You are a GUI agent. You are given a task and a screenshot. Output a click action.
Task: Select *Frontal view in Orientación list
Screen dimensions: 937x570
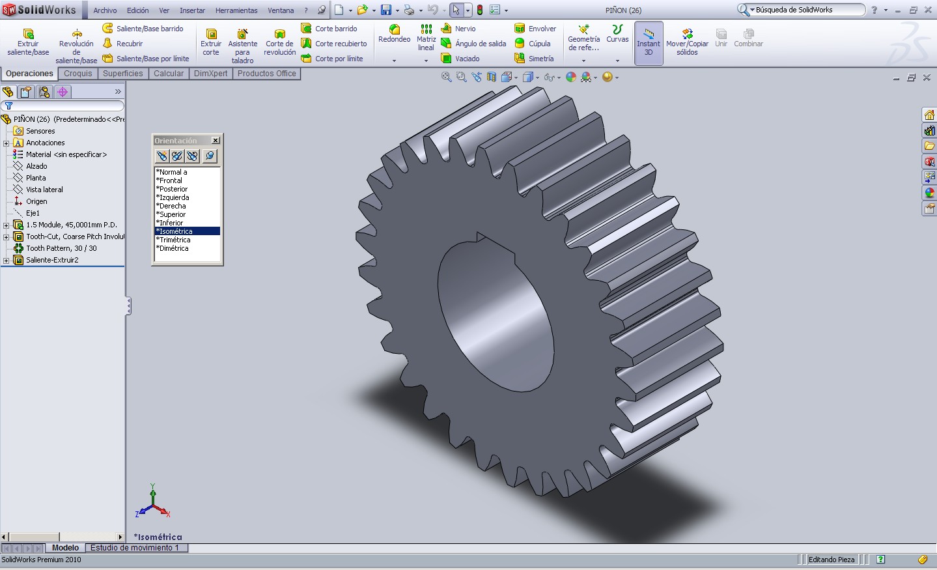(x=171, y=180)
